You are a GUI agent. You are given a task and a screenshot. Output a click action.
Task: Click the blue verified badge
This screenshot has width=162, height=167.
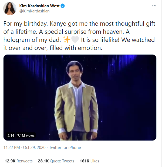62,6
